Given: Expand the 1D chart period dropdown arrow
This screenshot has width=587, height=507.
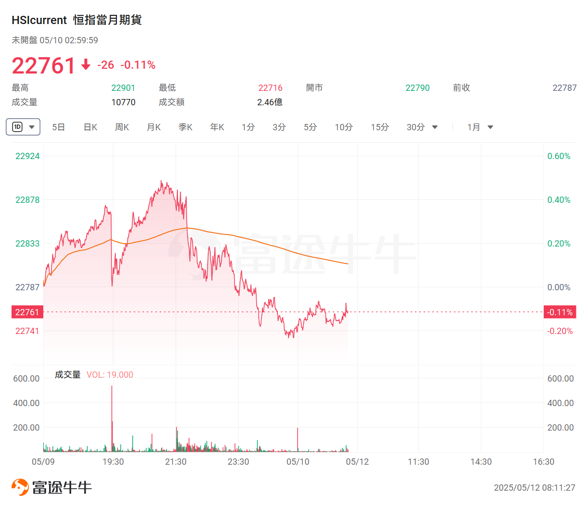Looking at the screenshot, I should 32,127.
